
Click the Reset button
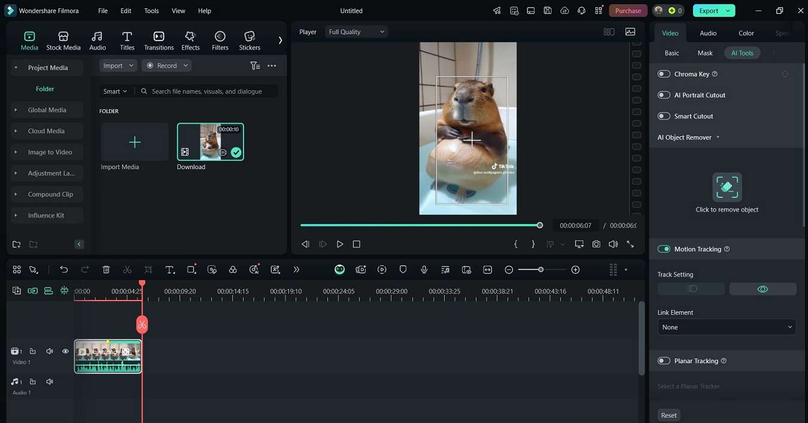click(x=669, y=415)
